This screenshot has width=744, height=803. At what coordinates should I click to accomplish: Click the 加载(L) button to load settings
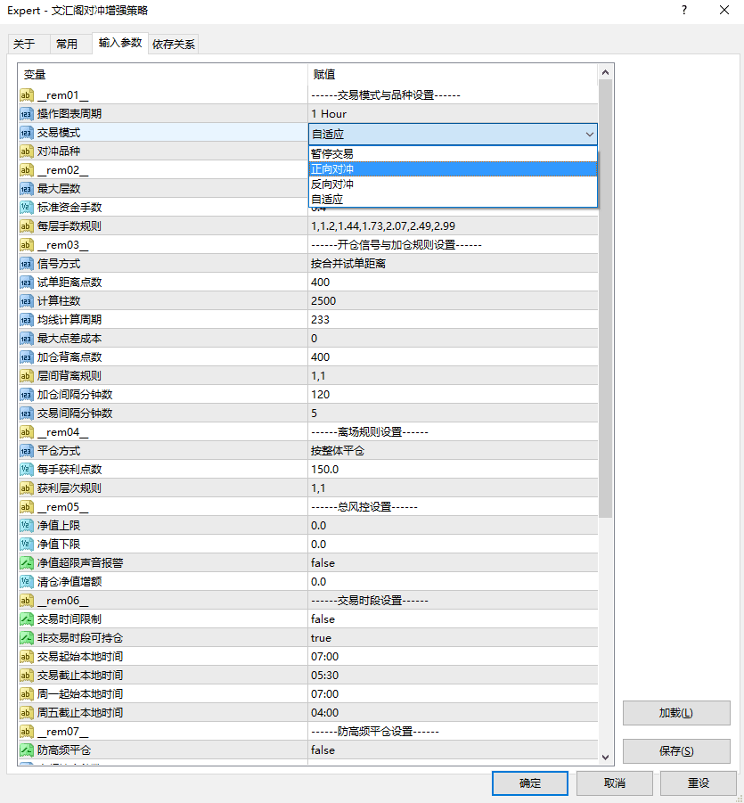675,713
